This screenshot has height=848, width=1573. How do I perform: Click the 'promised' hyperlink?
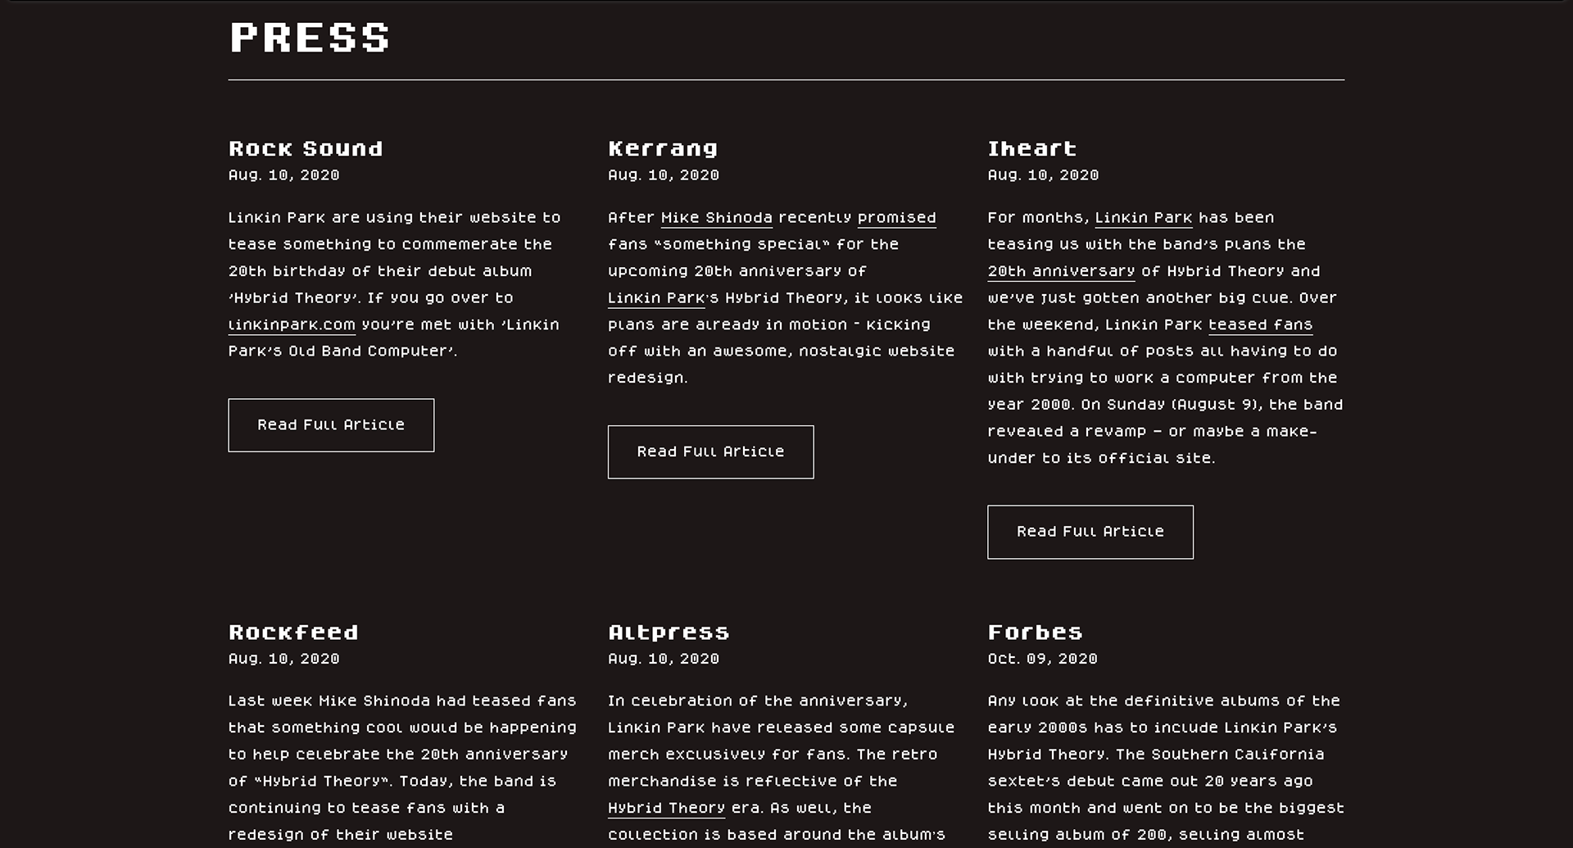tap(896, 218)
